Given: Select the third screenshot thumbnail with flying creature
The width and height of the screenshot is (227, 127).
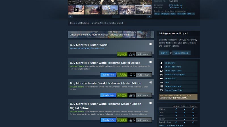Looking at the screenshot, I should (x=110, y=10).
